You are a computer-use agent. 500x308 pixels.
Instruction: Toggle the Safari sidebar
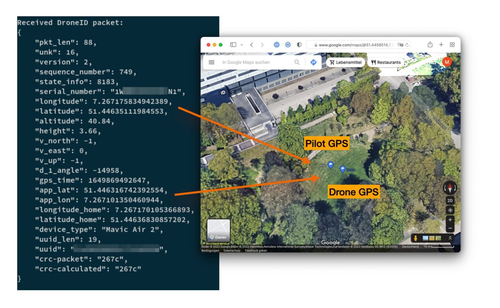pos(233,44)
